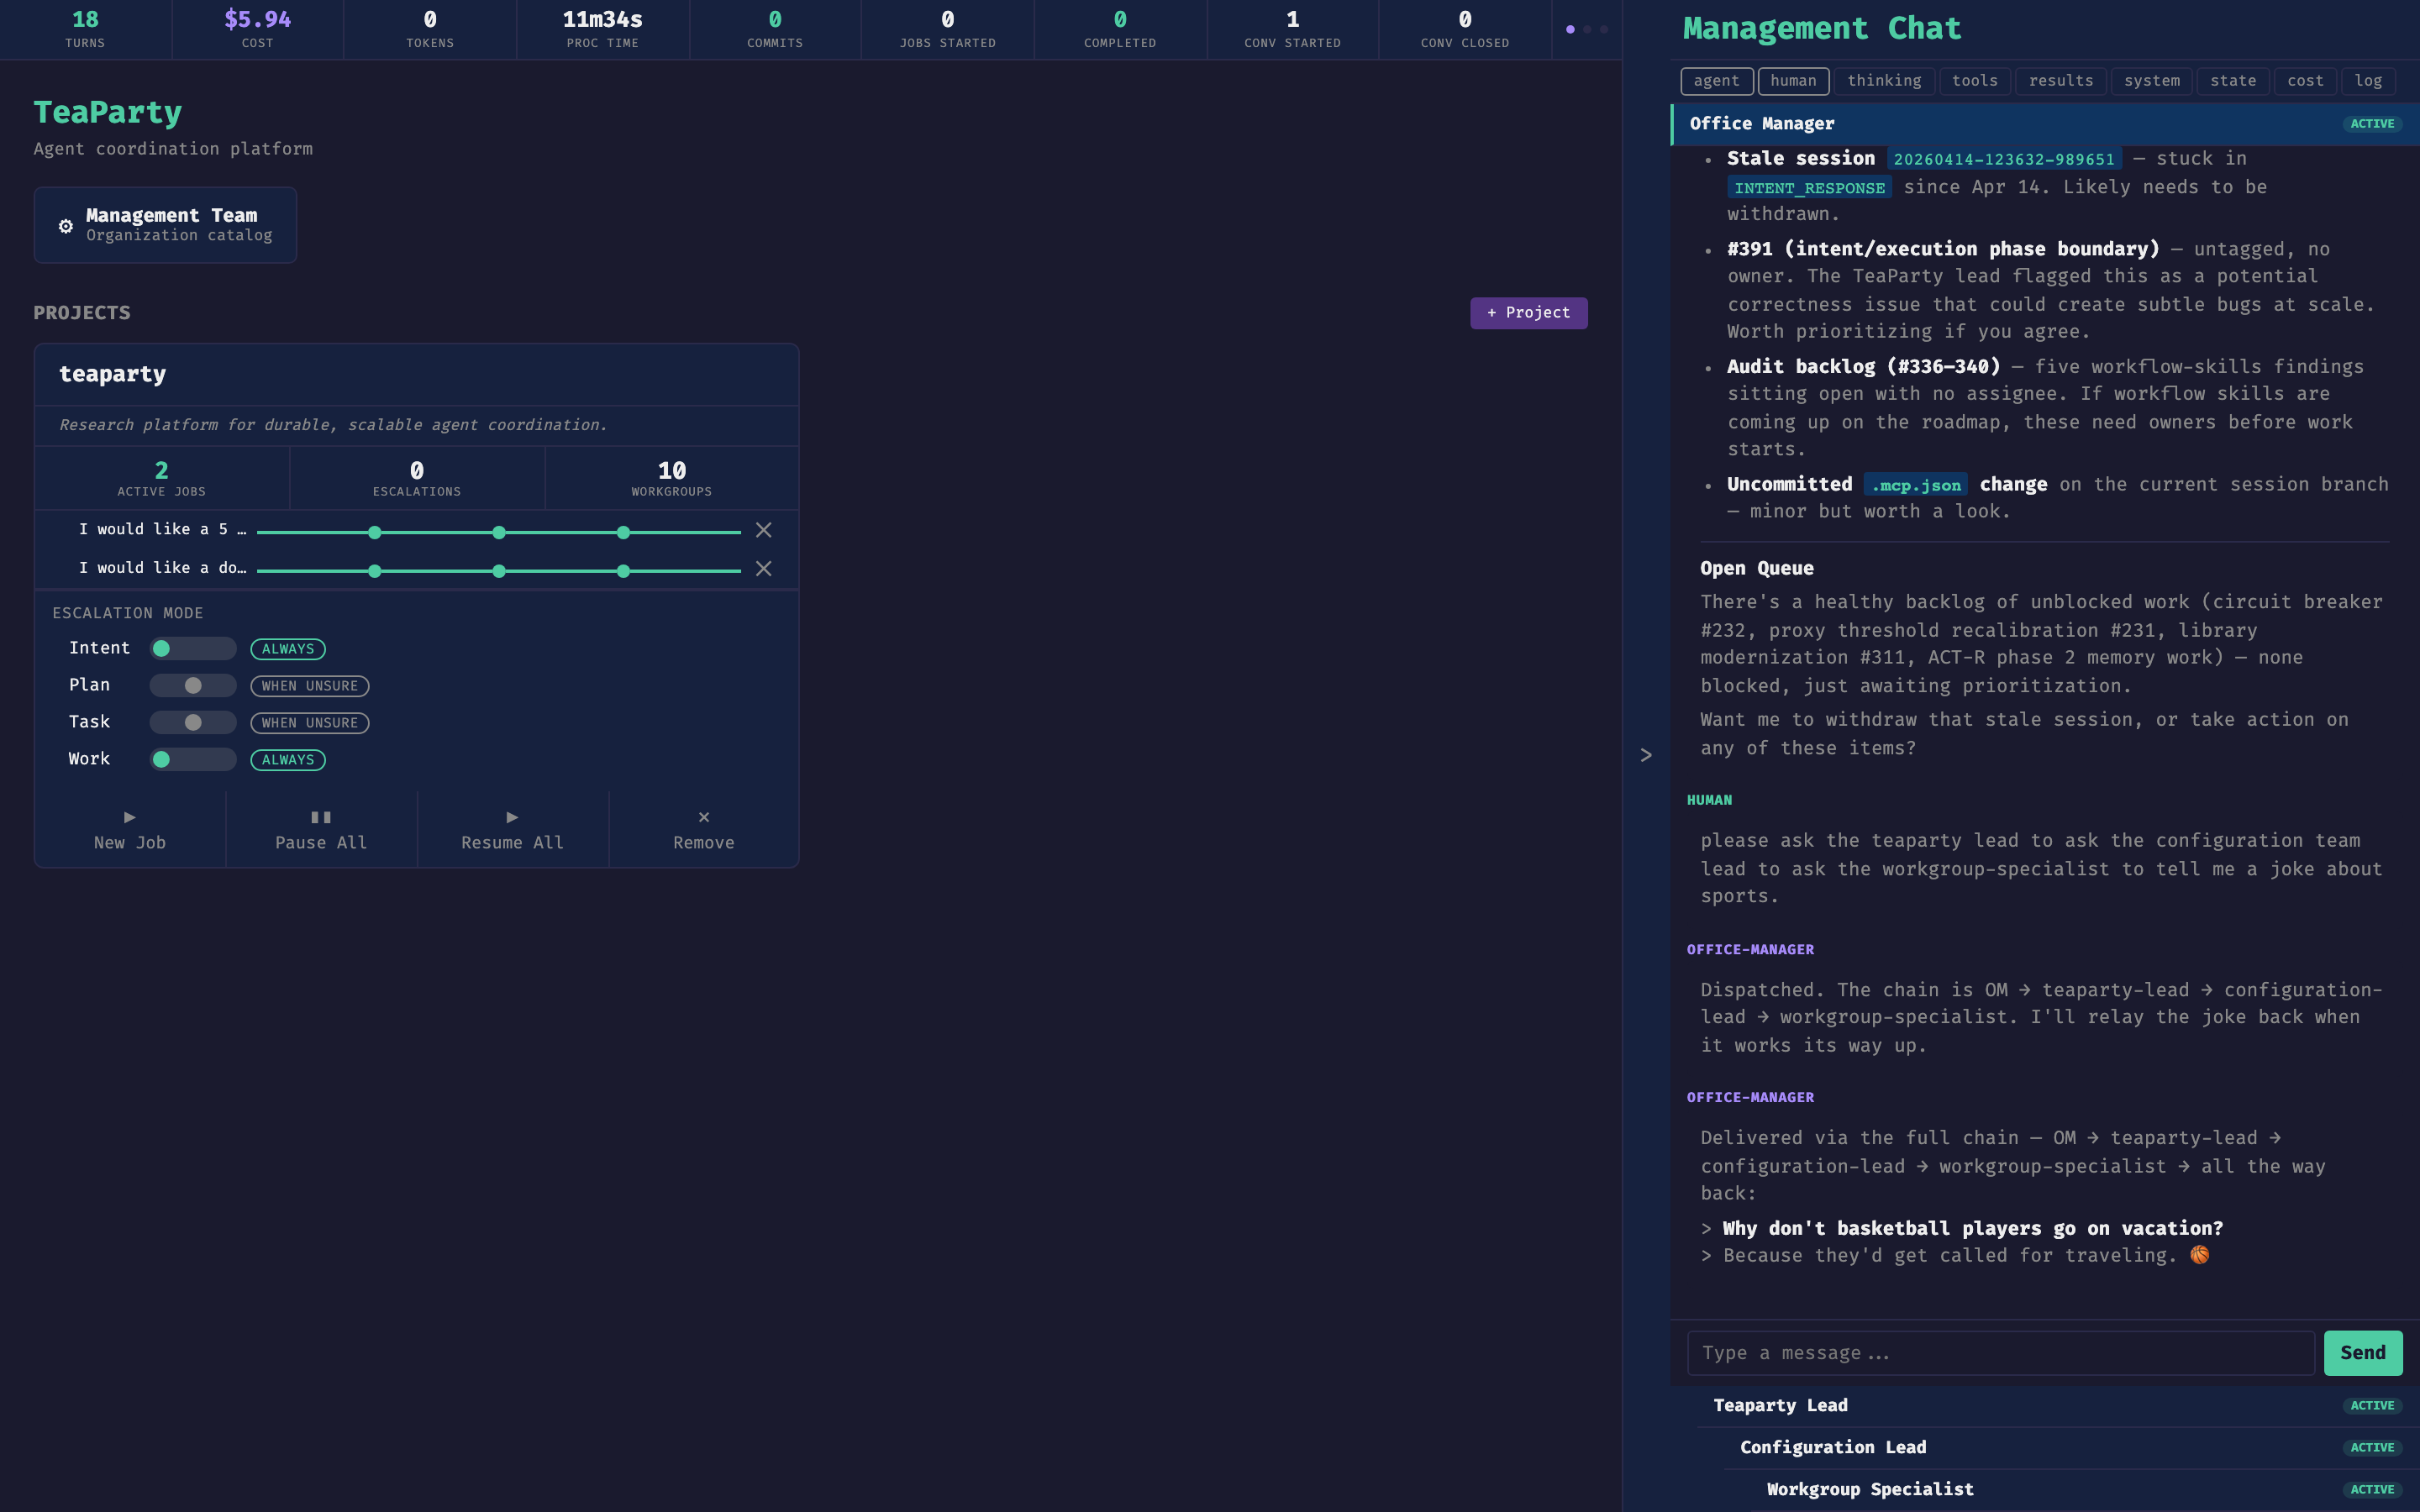Expand the Workgroup Specialist conversation

coord(2084,1490)
